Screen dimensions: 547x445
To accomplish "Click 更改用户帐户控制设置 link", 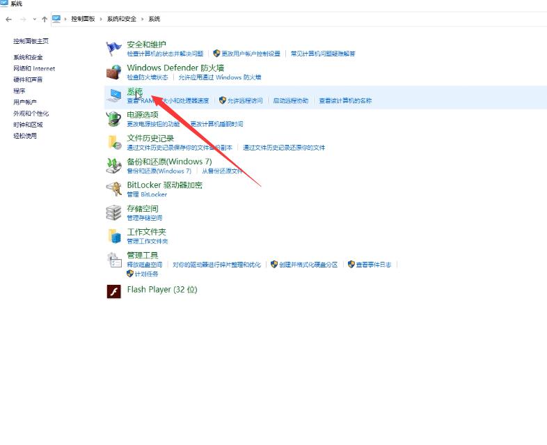I will 251,54.
